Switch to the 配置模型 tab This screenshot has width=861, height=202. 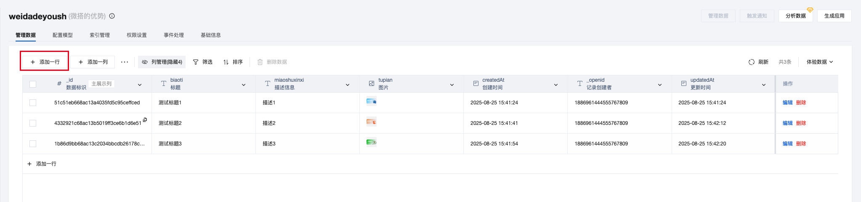pyautogui.click(x=63, y=35)
